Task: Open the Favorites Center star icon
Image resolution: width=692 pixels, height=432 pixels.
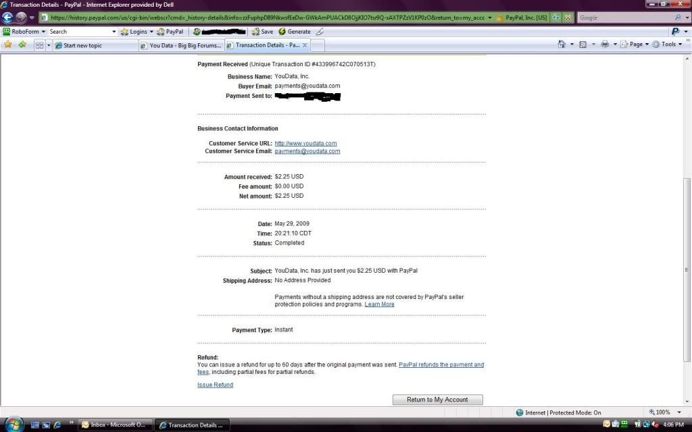Action: (8, 45)
